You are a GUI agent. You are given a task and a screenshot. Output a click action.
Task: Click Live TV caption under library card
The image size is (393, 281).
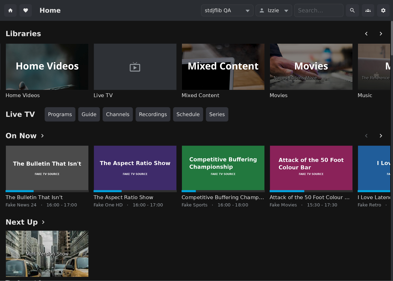click(x=103, y=95)
